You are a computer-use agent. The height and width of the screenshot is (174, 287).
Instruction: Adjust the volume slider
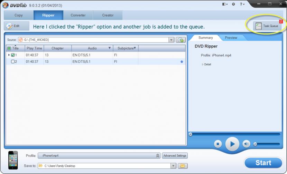(x=267, y=144)
